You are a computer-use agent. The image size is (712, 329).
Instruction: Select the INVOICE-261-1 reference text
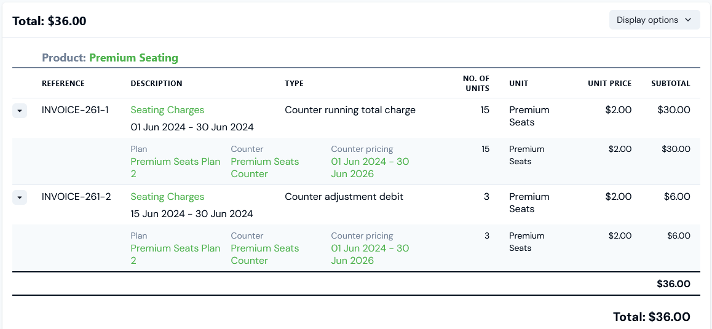(x=75, y=110)
